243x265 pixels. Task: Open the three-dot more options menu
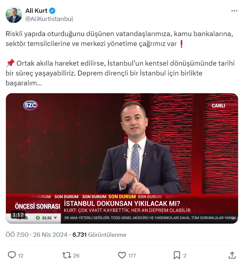[x=234, y=11]
